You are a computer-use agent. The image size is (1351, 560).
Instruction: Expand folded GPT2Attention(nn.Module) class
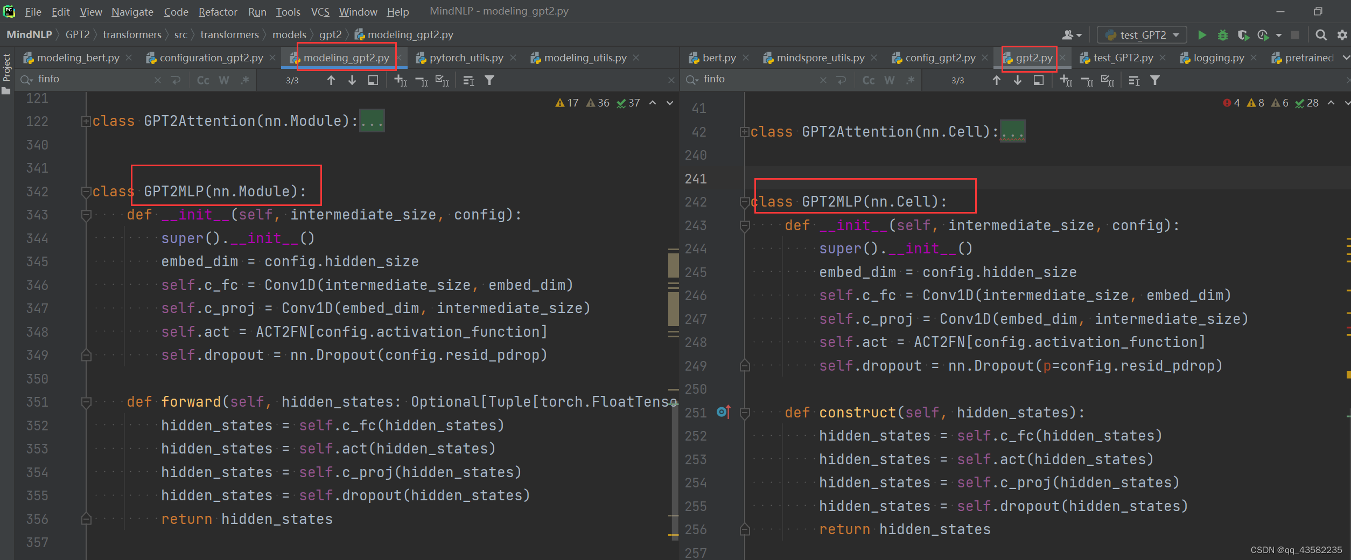tap(86, 122)
